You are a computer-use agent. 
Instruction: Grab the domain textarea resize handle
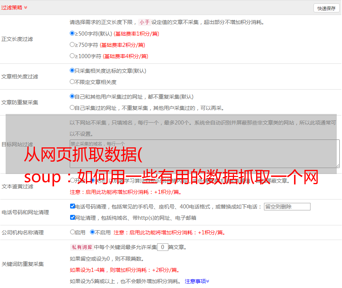[337, 166]
